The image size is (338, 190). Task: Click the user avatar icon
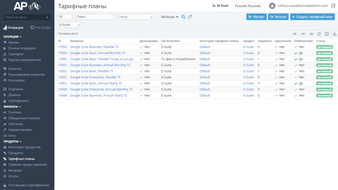[x=272, y=6]
